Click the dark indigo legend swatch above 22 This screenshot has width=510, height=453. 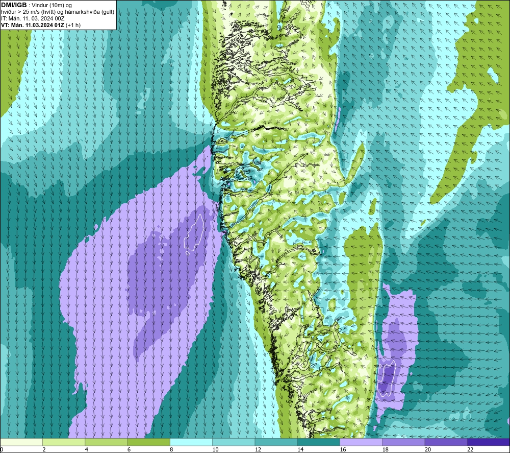pyautogui.click(x=489, y=442)
